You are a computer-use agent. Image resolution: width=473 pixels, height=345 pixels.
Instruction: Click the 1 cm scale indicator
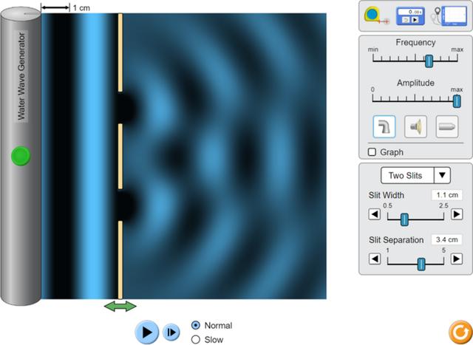click(x=66, y=8)
